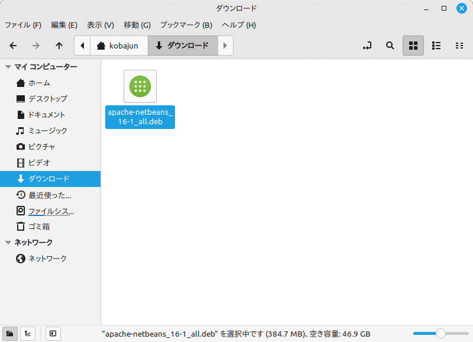The image size is (473, 342).
Task: Toggle the location entry icon
Action: click(x=367, y=46)
